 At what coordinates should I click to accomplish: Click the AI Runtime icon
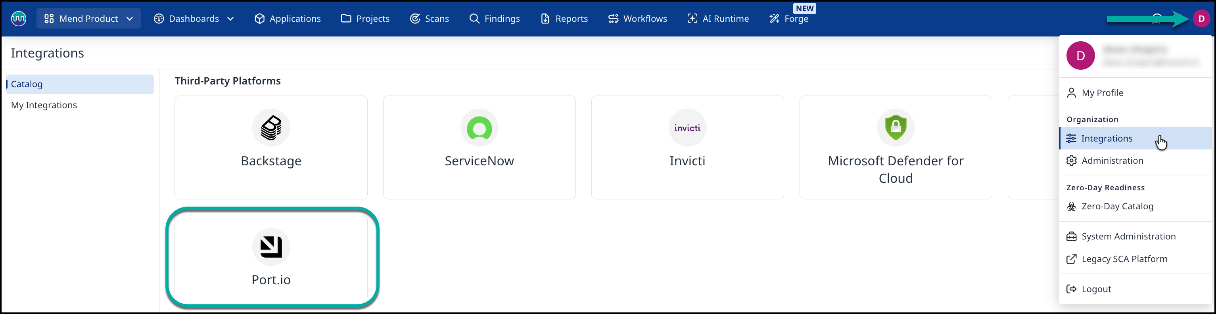pyautogui.click(x=692, y=18)
